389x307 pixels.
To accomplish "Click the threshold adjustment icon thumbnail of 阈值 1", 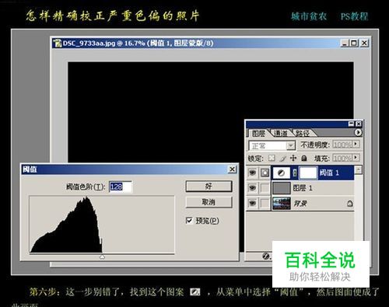I will (x=281, y=173).
